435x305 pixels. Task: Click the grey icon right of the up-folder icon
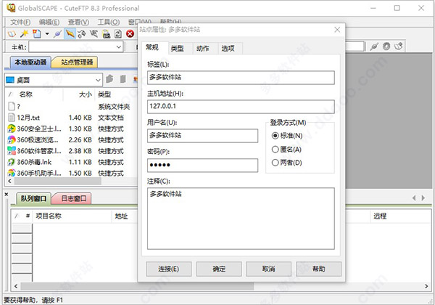[x=123, y=79]
